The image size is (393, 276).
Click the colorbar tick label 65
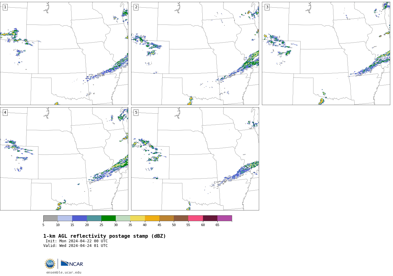tap(217, 225)
